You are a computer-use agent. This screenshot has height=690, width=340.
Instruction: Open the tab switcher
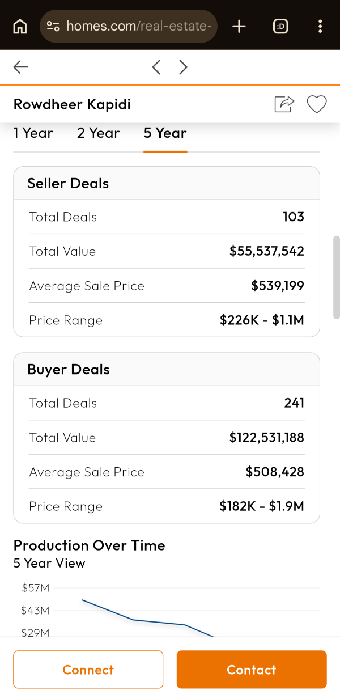point(280,26)
